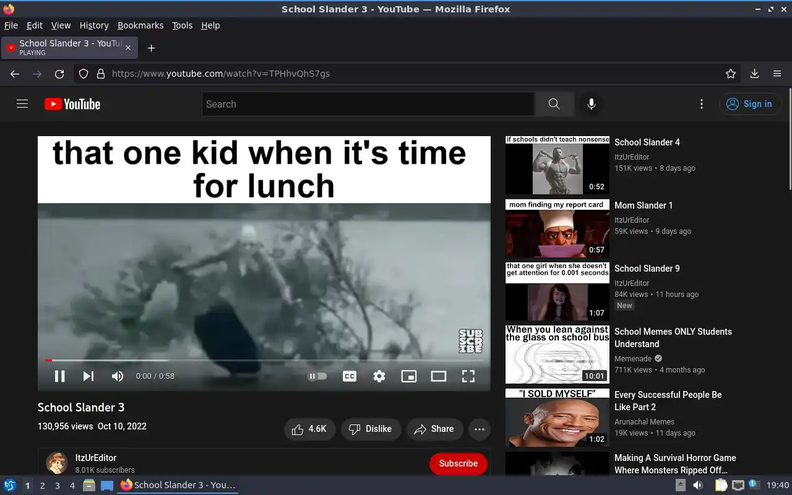Like the video with 4.6K likes
The height and width of the screenshot is (495, 792).
pos(309,429)
